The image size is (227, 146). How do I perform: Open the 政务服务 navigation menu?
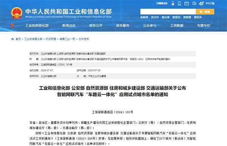point(123,26)
